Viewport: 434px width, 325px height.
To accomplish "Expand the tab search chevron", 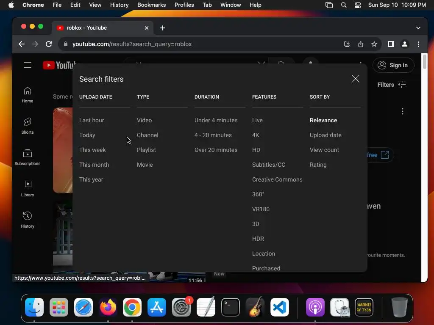I will click(x=418, y=28).
